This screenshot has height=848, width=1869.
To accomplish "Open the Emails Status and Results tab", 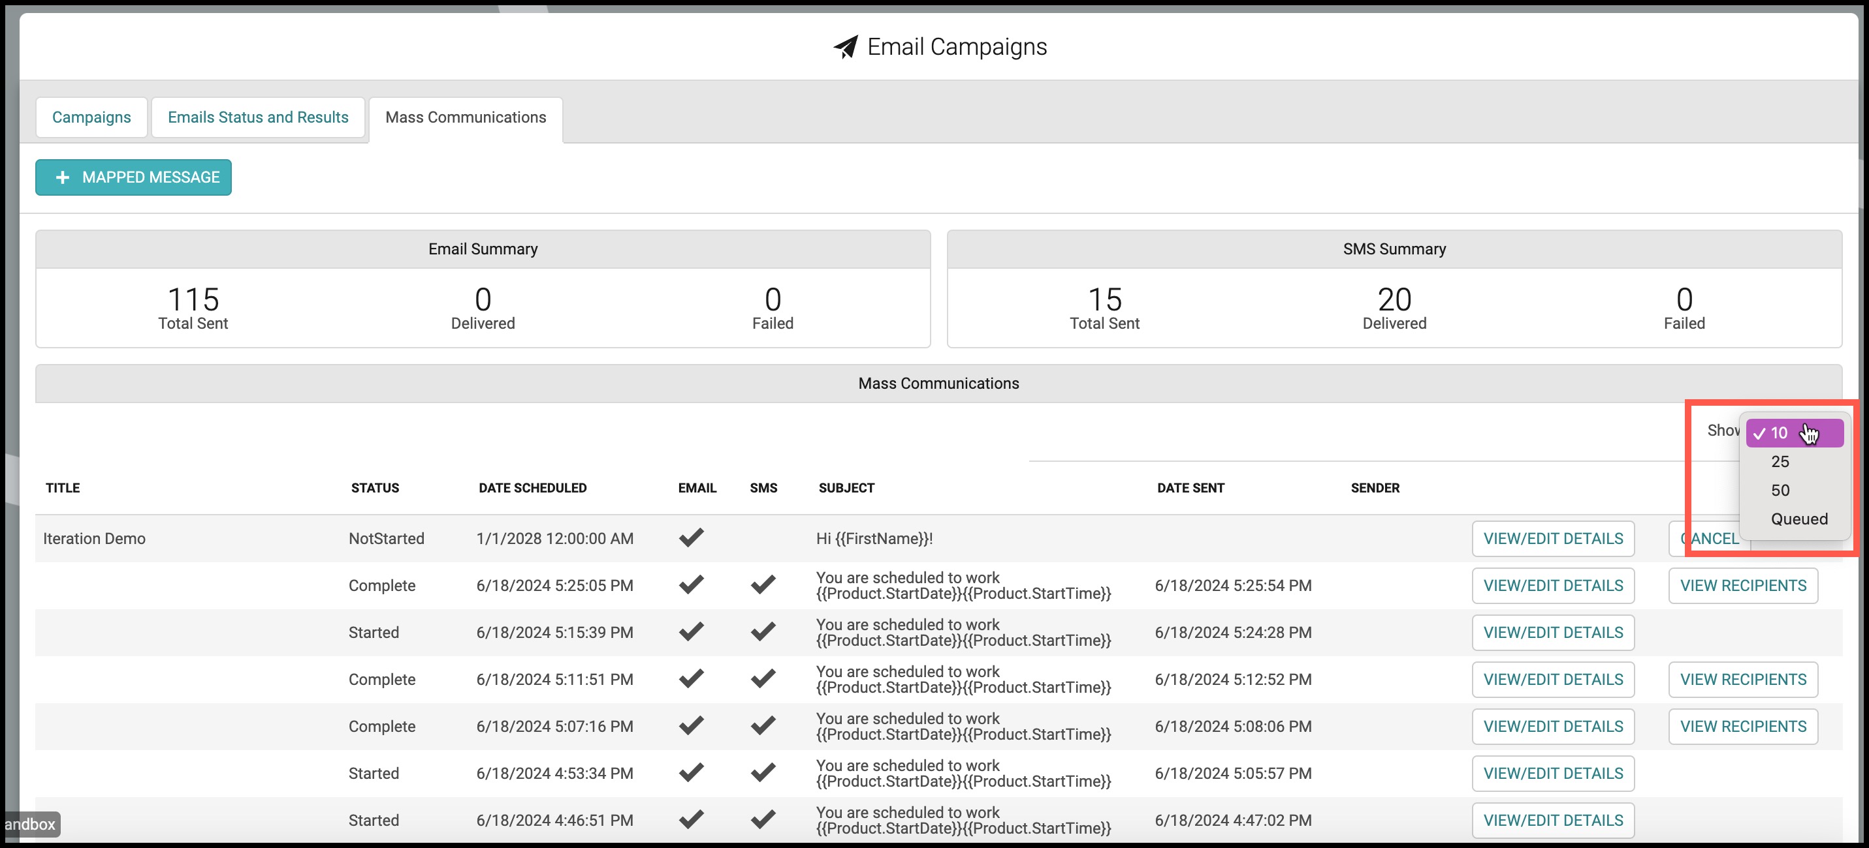I will [x=259, y=117].
